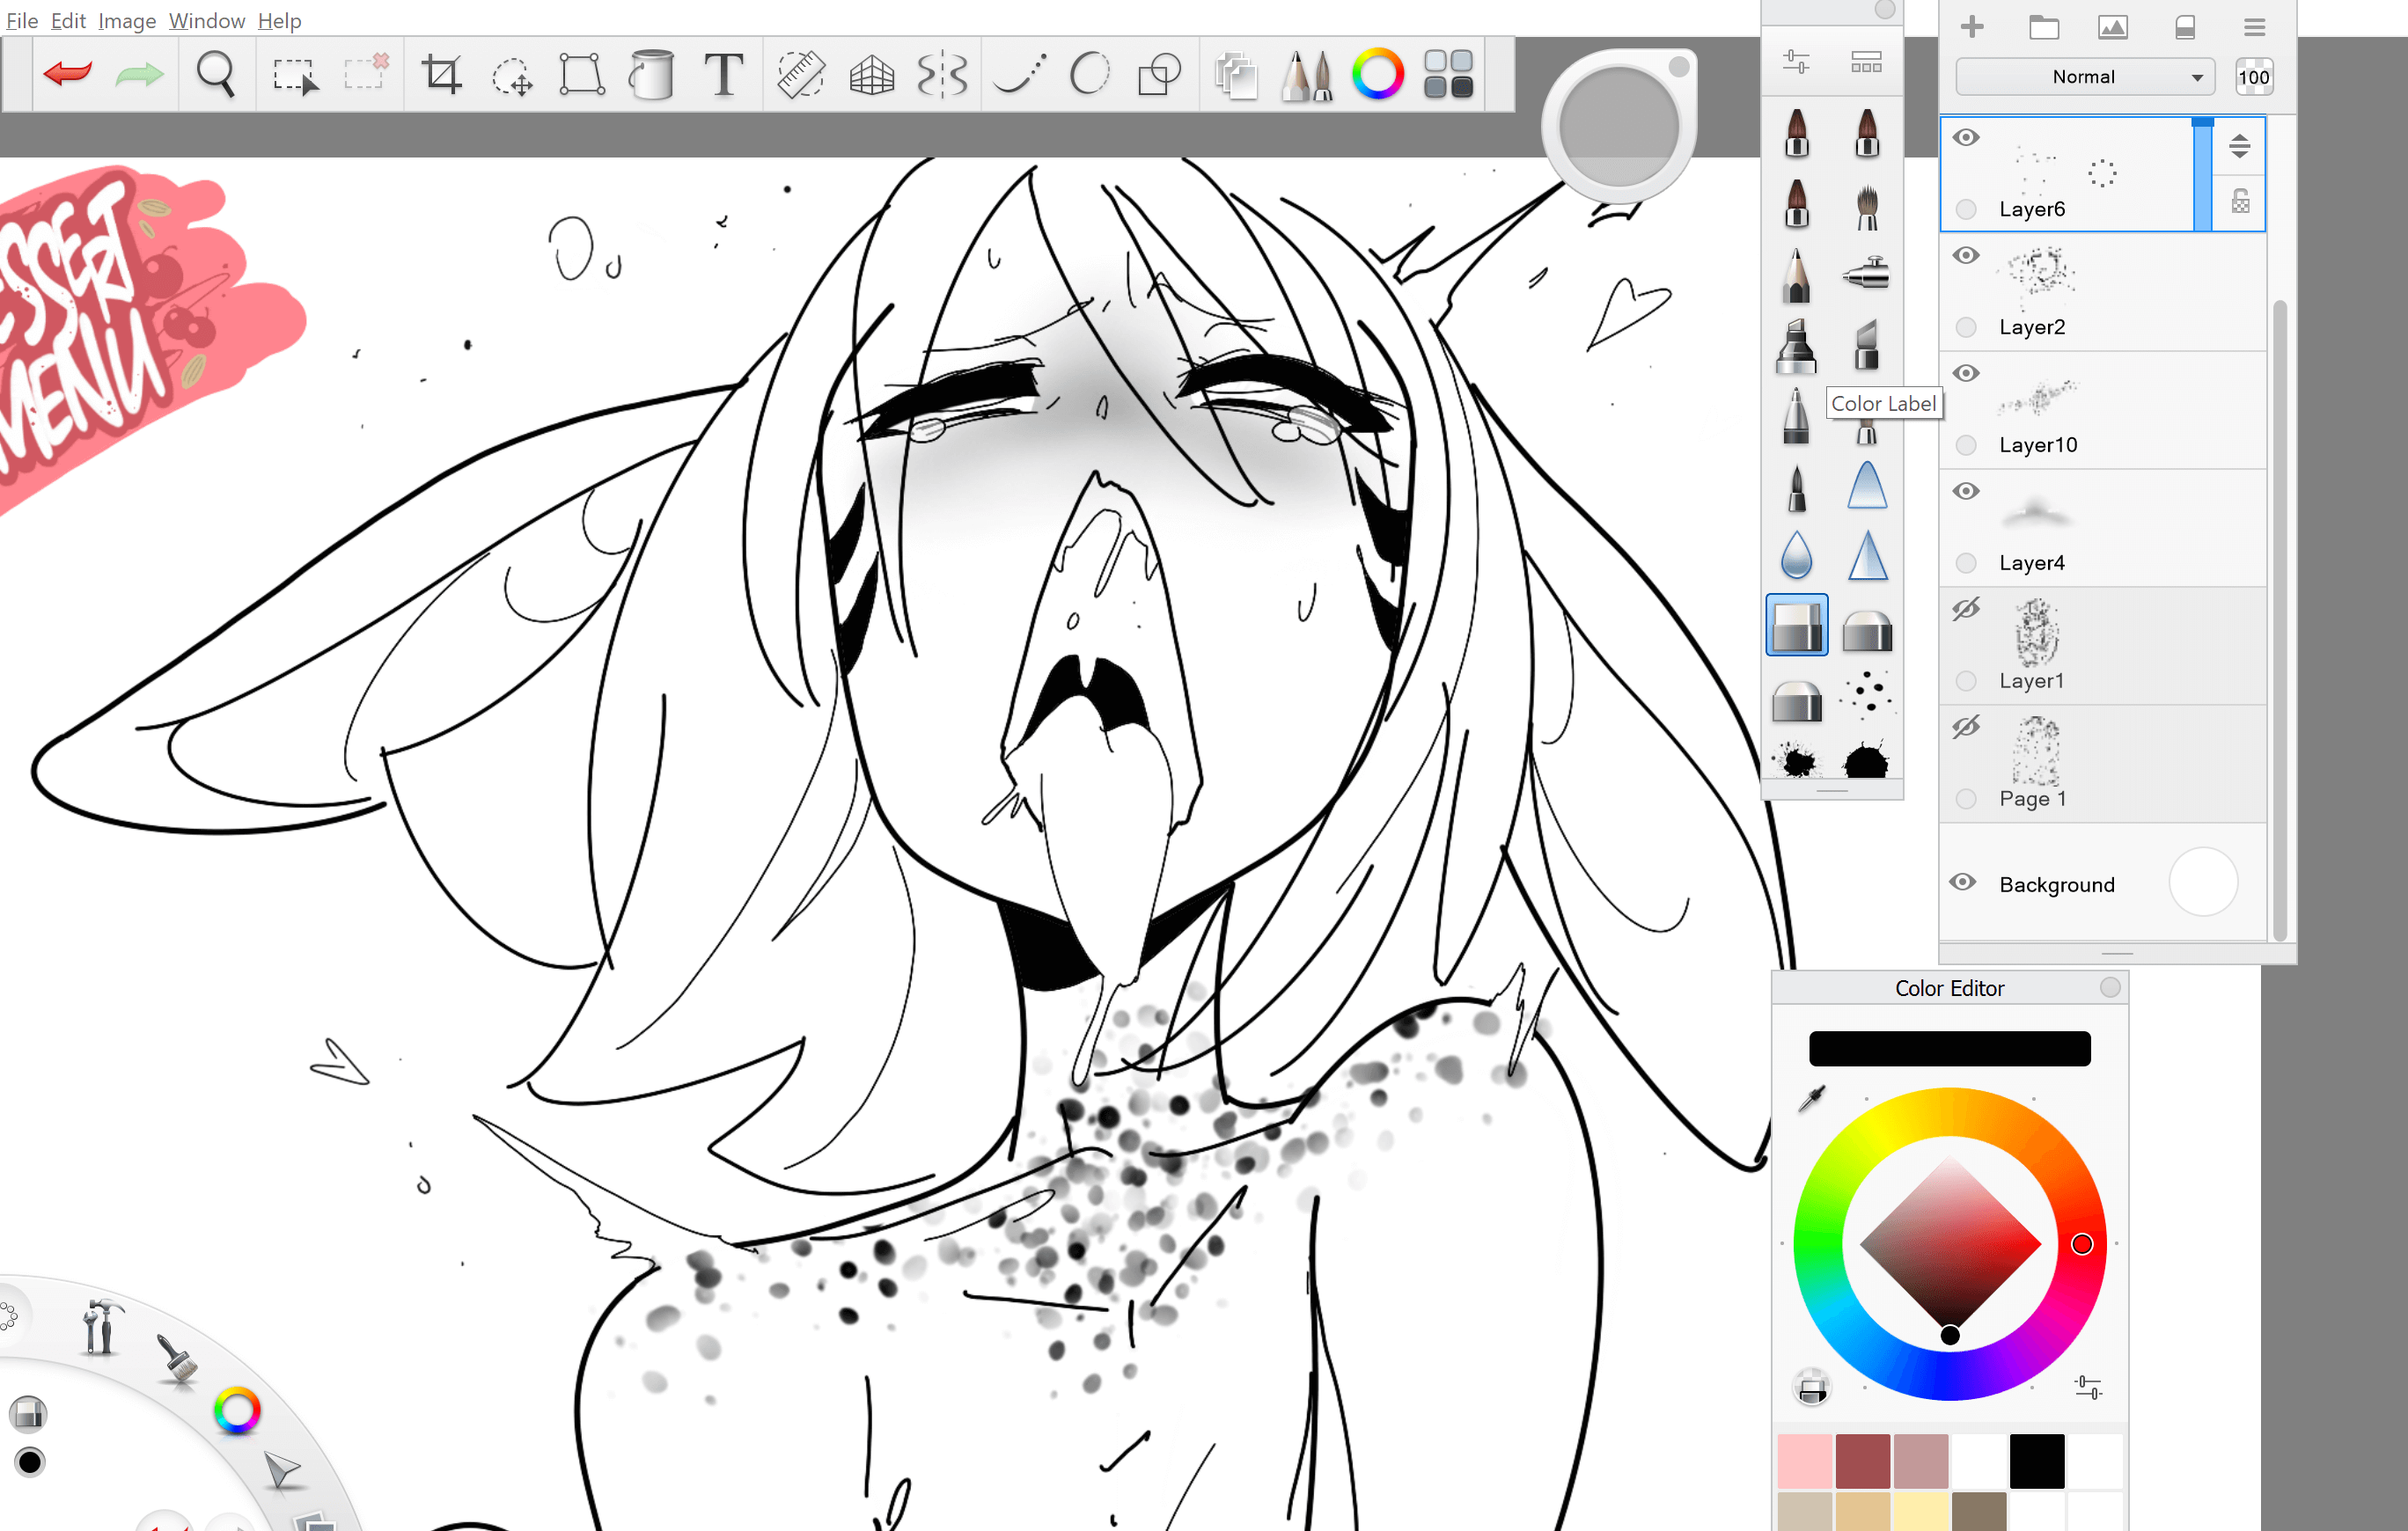Activate the Flood Fill bucket tool
This screenshot has width=2408, height=1531.
[x=651, y=75]
